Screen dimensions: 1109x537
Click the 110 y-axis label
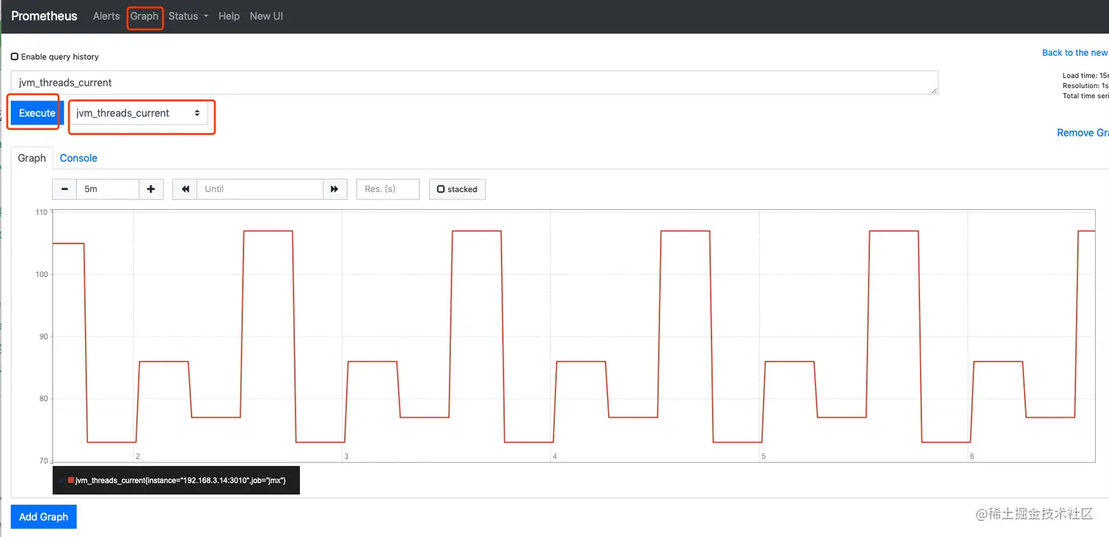42,212
